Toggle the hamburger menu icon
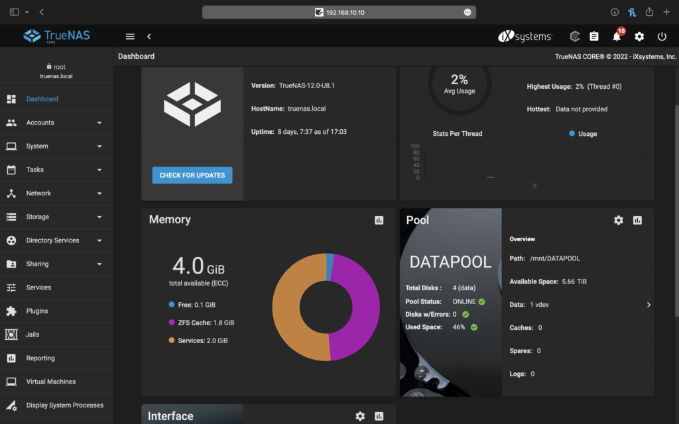The height and width of the screenshot is (424, 679). 130,36
